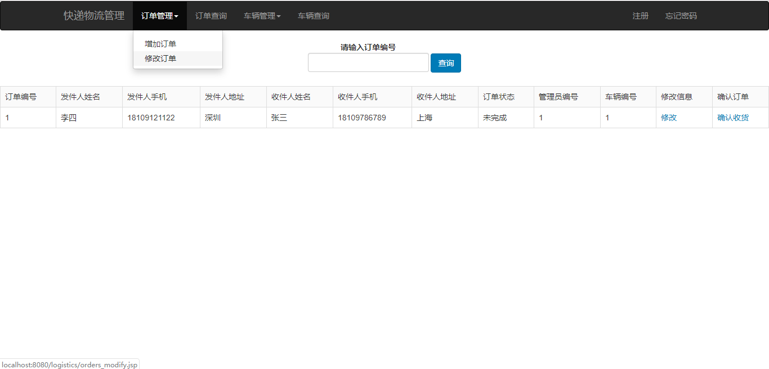
Task: Open 车辆查询 navigation item
Action: pyautogui.click(x=314, y=16)
